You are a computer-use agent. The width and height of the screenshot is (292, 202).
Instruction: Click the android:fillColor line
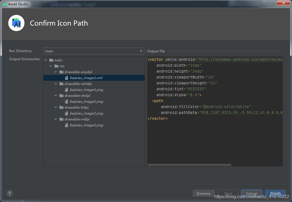point(206,107)
